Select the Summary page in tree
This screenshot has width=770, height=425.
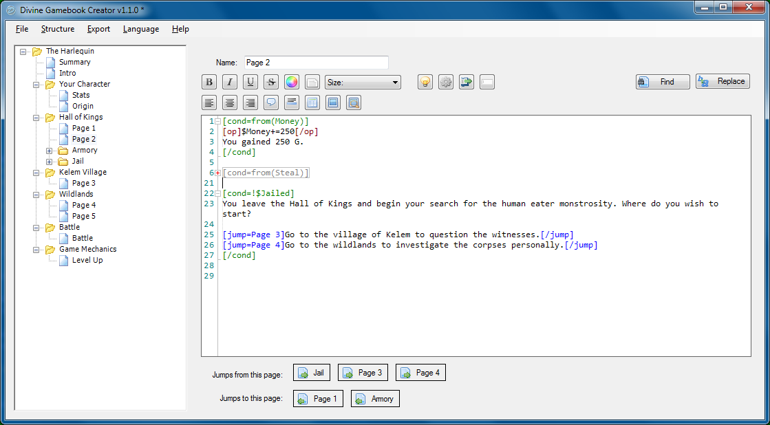[74, 62]
